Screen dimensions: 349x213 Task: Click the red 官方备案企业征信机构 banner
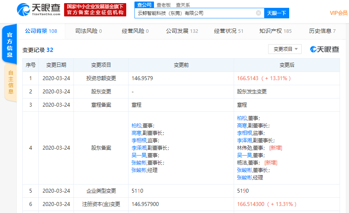[x=95, y=10]
